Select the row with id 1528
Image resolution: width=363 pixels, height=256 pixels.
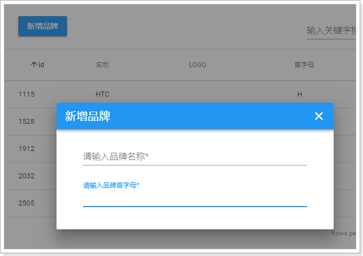click(27, 122)
